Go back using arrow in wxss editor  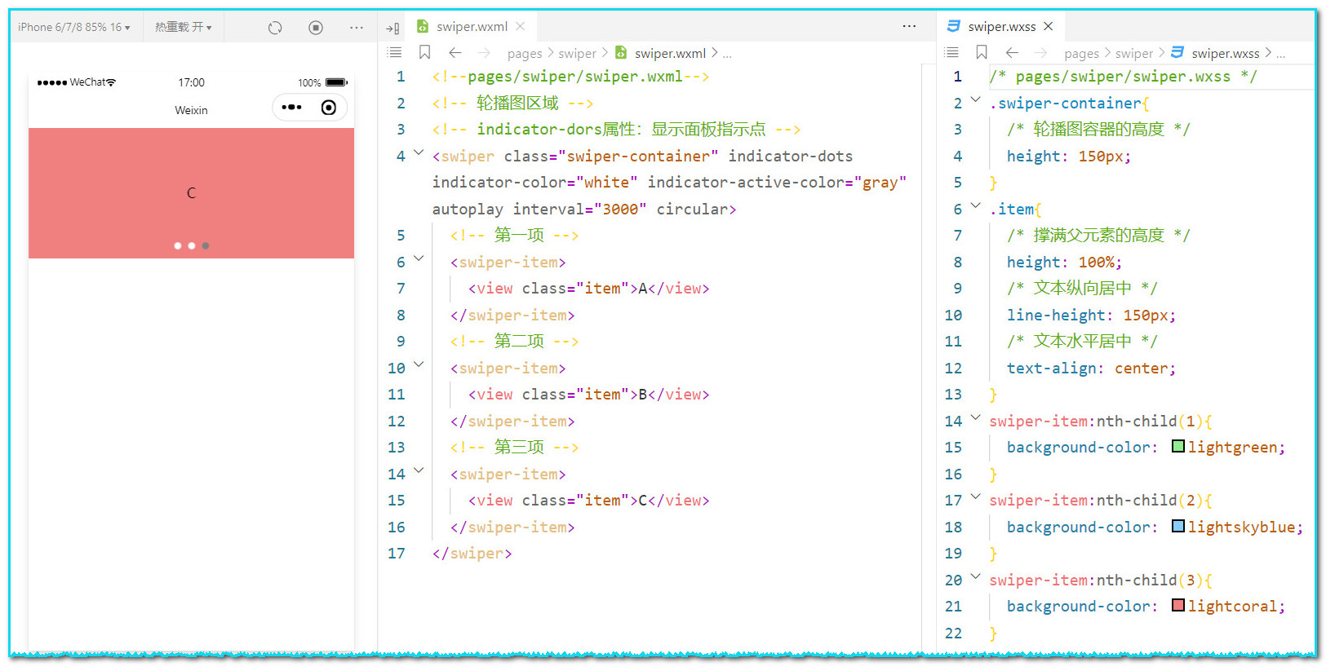(x=1012, y=52)
